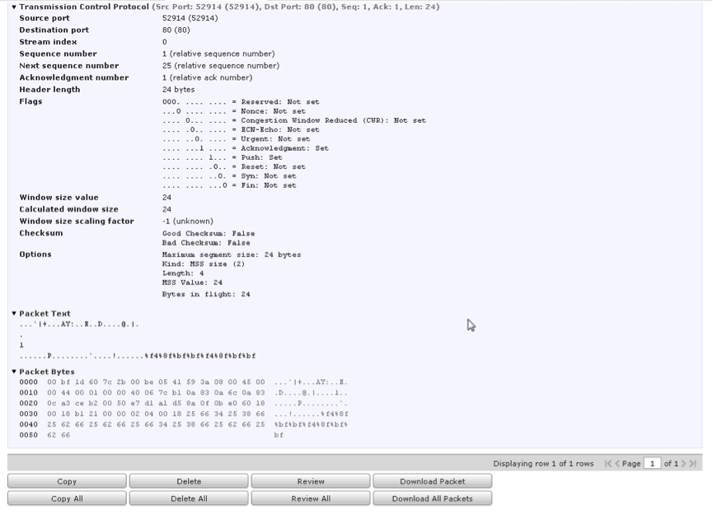
Task: Select the packet bytes row 0010
Action: [x=183, y=393]
